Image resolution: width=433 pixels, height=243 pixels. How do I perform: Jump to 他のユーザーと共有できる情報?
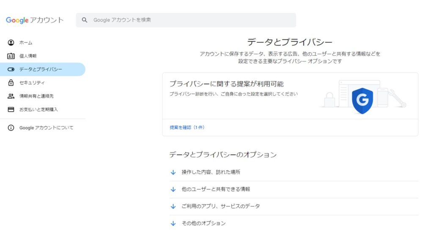[x=216, y=189]
